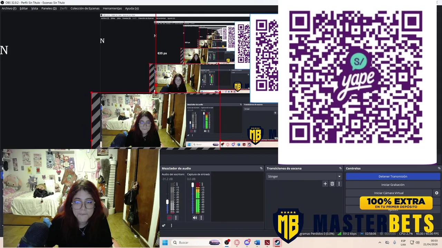This screenshot has height=248, width=442.
Task: Mute Captura de entrada speaker icon
Action: (195, 218)
